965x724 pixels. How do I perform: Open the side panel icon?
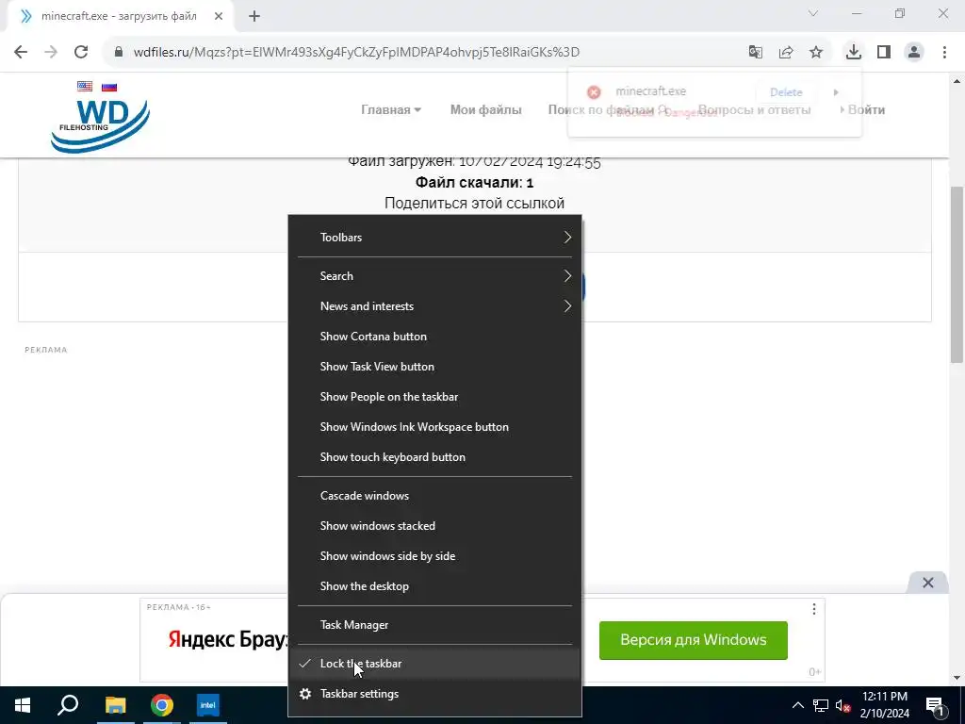884,53
